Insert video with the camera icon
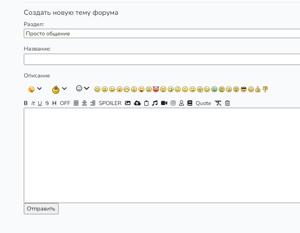The height and width of the screenshot is (233, 300). point(164,103)
